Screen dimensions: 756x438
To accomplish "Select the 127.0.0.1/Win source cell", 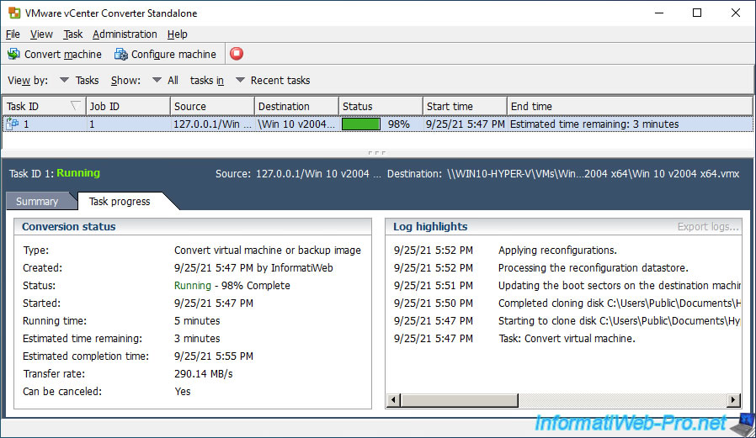I will pos(212,124).
